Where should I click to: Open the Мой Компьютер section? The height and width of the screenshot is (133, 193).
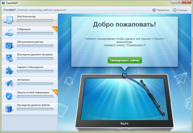[x=30, y=20]
